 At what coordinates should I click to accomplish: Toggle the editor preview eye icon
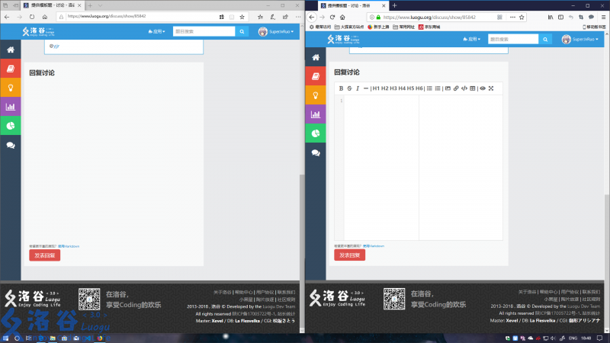pyautogui.click(x=483, y=88)
